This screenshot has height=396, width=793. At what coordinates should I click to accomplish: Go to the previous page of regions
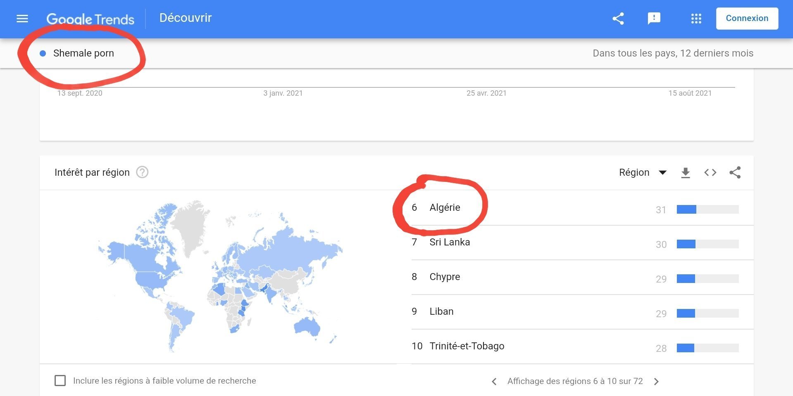pos(494,382)
